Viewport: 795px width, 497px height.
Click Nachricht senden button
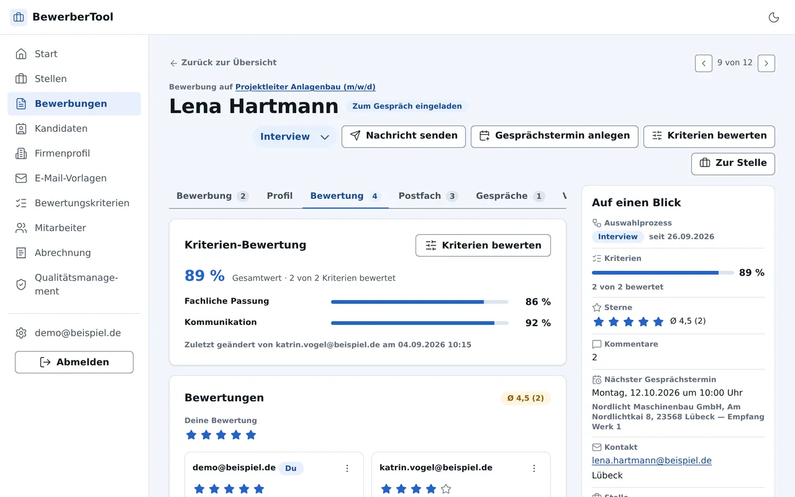click(x=404, y=137)
